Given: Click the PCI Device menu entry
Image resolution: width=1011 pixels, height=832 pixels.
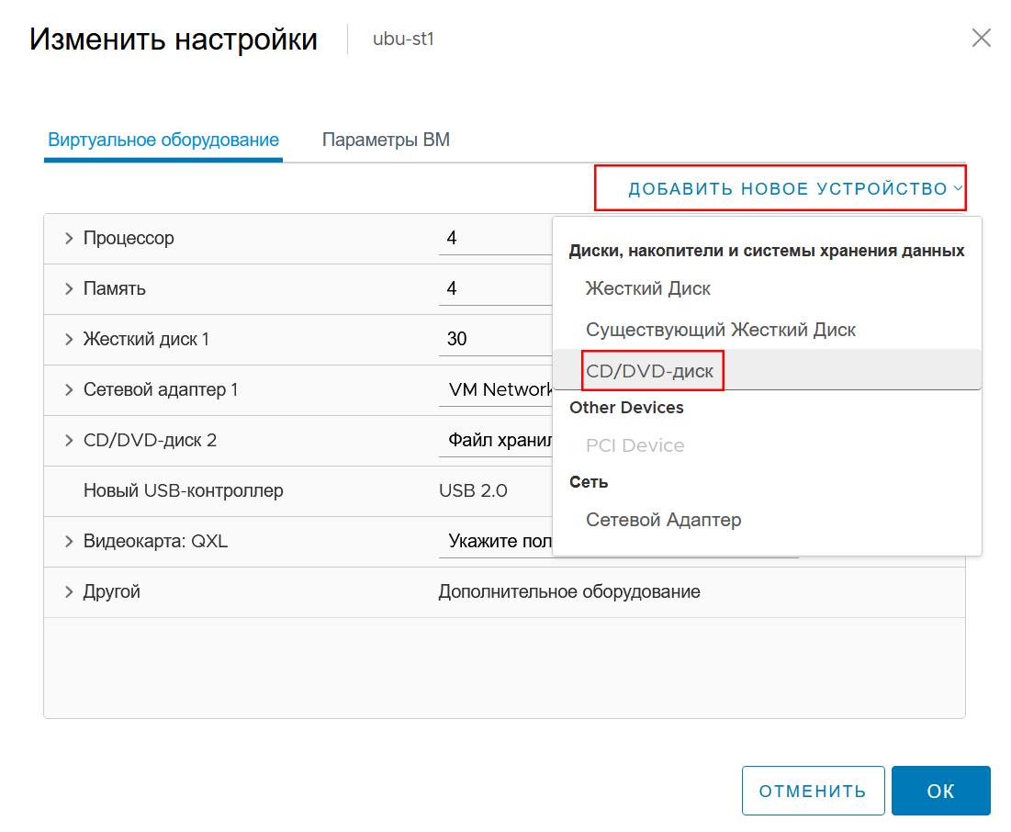Looking at the screenshot, I should [635, 445].
